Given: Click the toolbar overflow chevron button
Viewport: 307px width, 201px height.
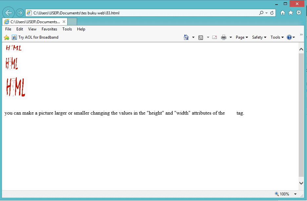Looking at the screenshot, I should 301,34.
